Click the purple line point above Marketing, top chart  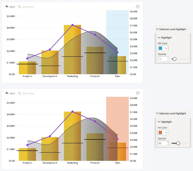(x=72, y=25)
